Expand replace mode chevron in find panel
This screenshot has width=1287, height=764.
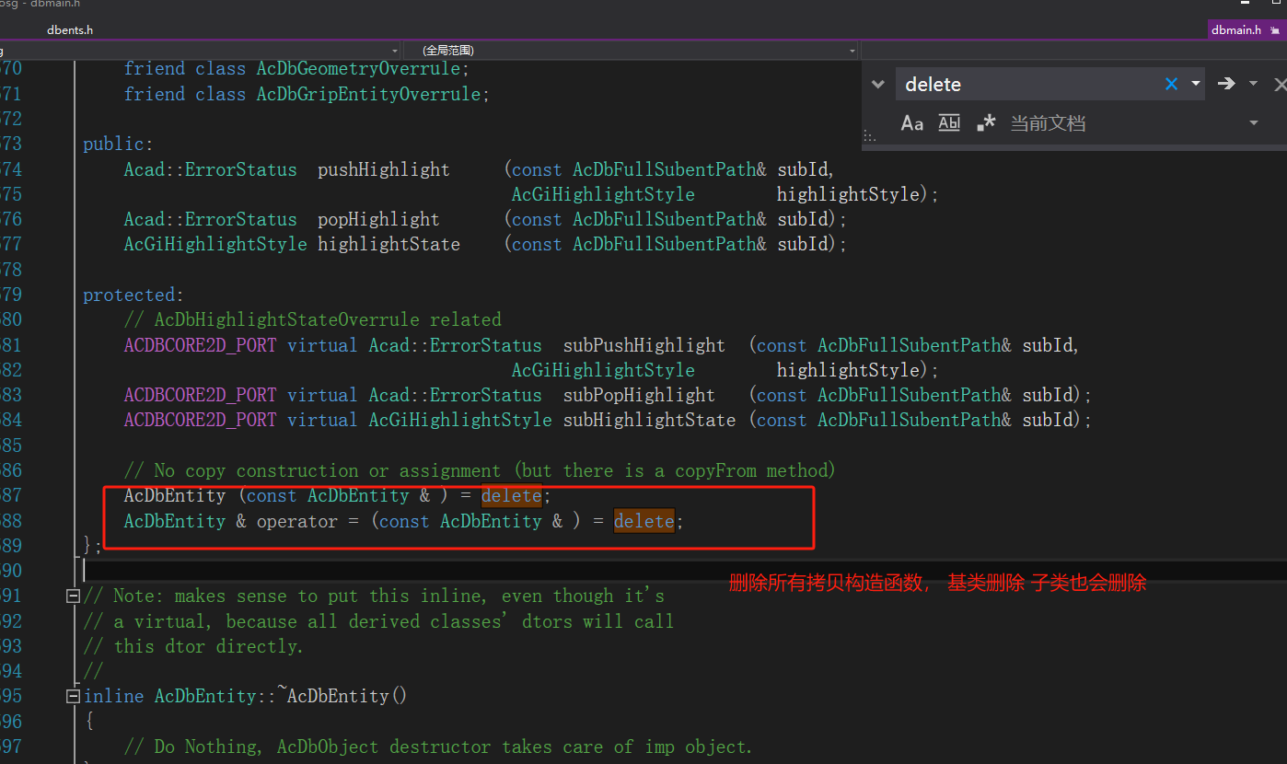[x=878, y=84]
